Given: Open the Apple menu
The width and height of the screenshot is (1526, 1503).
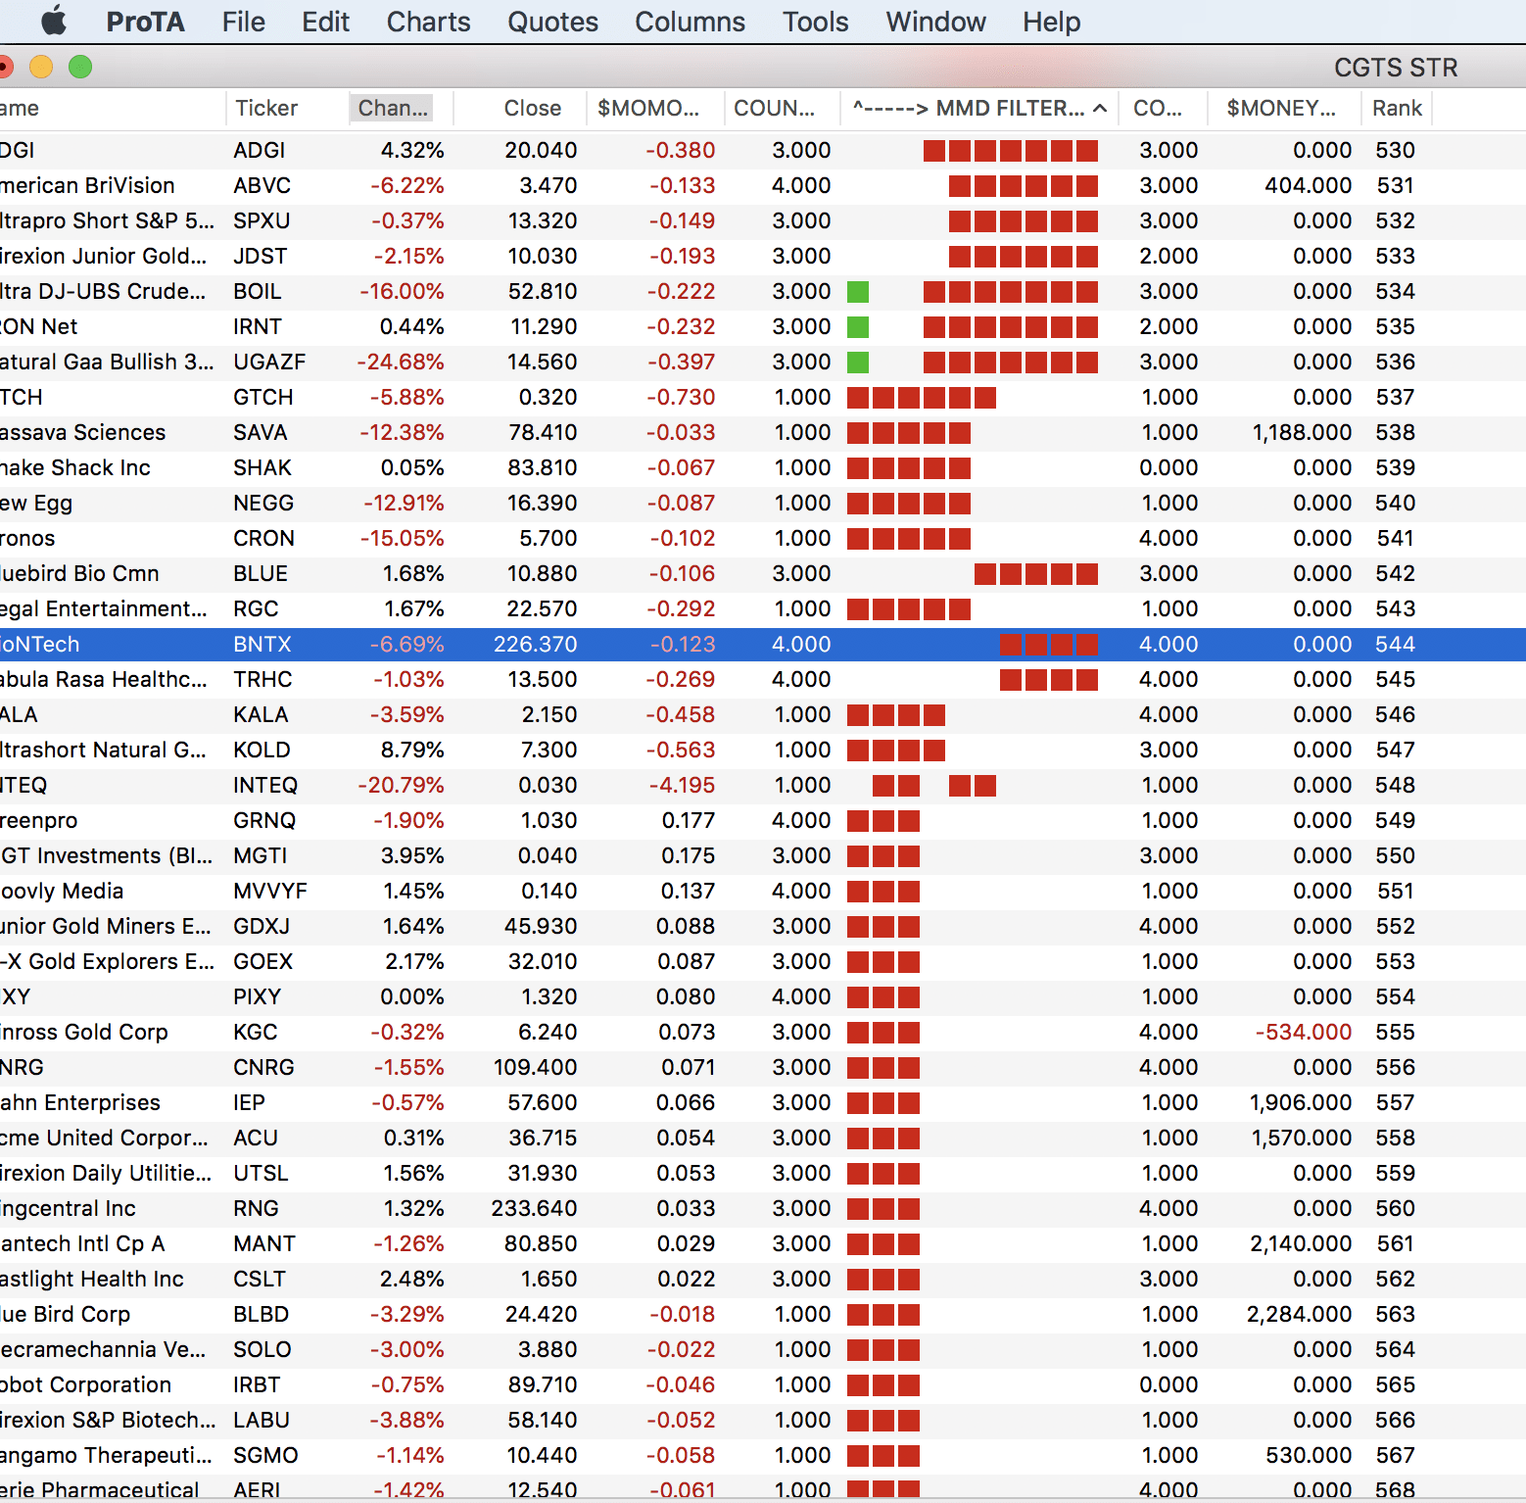Looking at the screenshot, I should pos(54,21).
